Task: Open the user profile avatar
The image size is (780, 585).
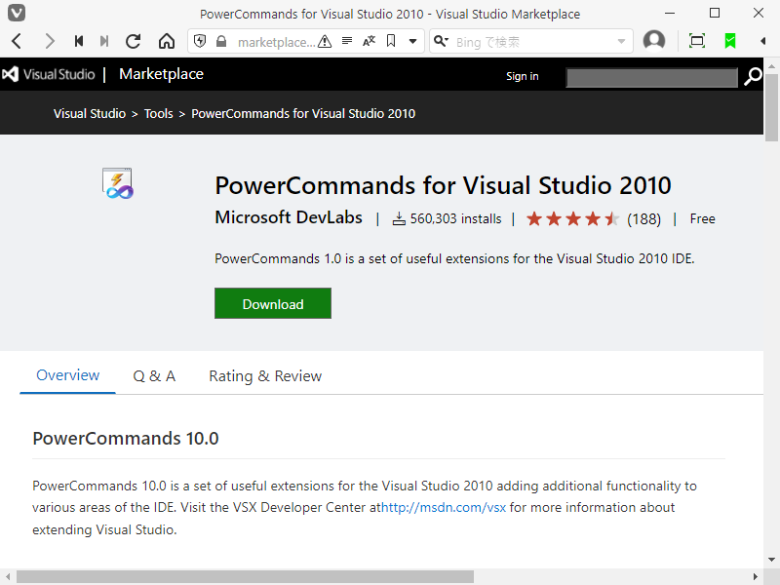Action: click(654, 41)
